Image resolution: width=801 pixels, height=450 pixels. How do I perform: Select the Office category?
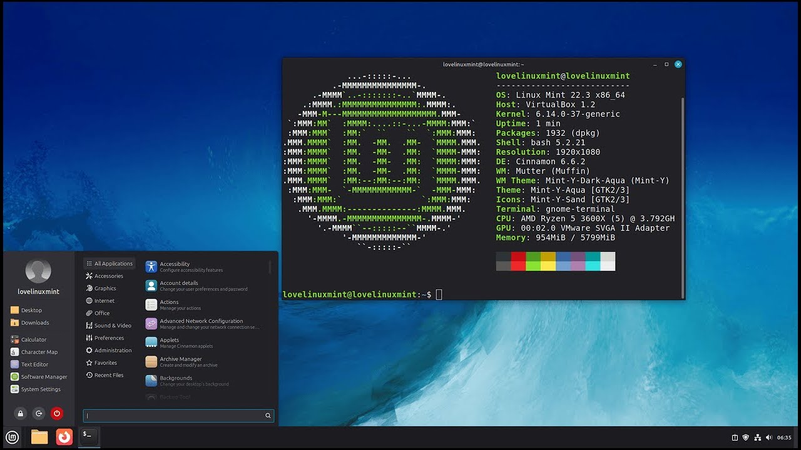109,313
